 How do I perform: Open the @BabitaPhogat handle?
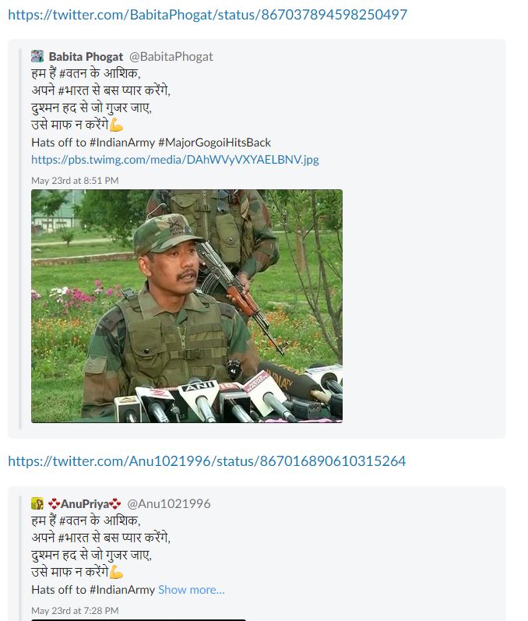171,57
